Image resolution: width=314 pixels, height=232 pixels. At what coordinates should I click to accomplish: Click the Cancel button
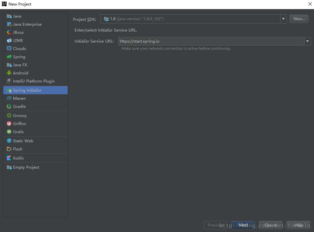(x=271, y=225)
